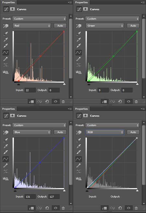
Task: Click Auto button in RGB channel panel
Action: click(x=133, y=132)
